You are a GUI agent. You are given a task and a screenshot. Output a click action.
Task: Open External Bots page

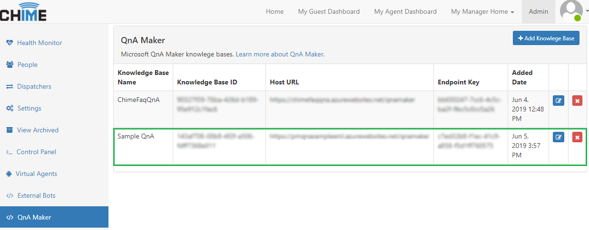[37, 195]
